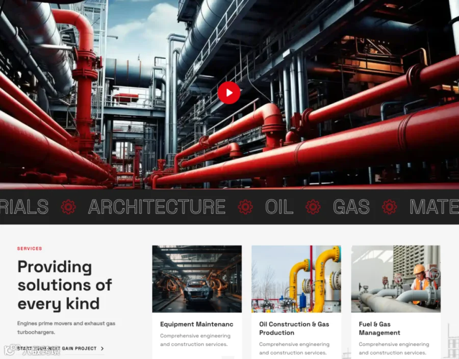The width and height of the screenshot is (459, 359).
Task: Click the description under Fuel & Gas Management
Action: (x=394, y=348)
